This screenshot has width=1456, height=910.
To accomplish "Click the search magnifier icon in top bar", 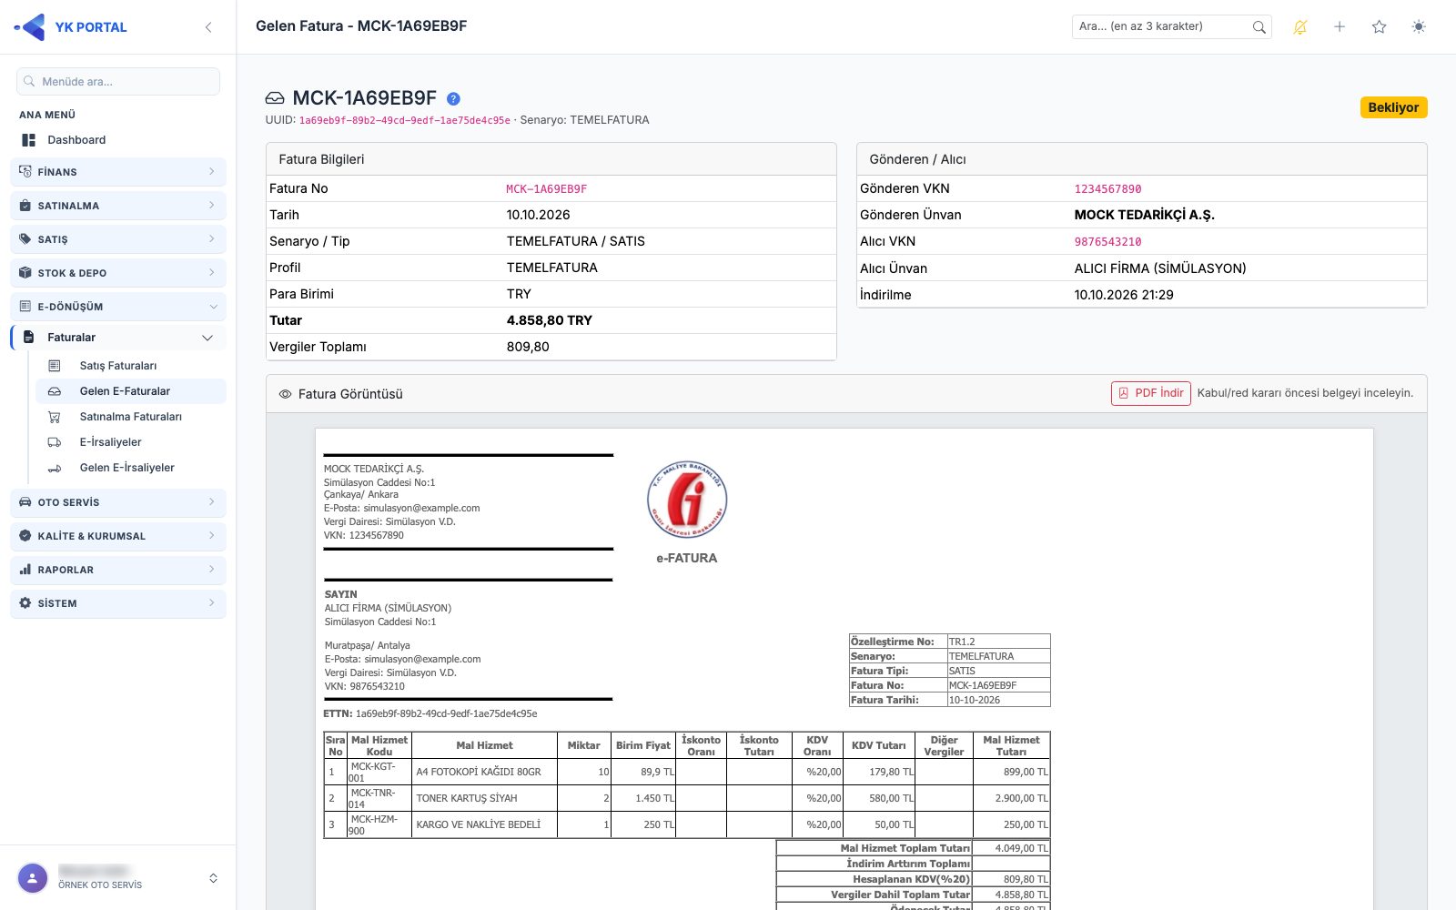I will coord(1259,27).
